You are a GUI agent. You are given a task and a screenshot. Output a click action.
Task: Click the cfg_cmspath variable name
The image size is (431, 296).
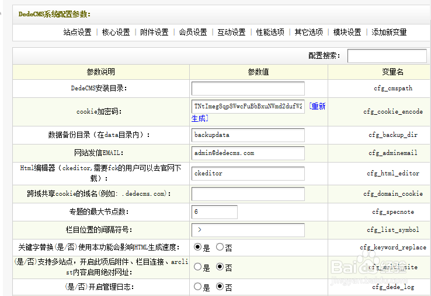click(393, 89)
